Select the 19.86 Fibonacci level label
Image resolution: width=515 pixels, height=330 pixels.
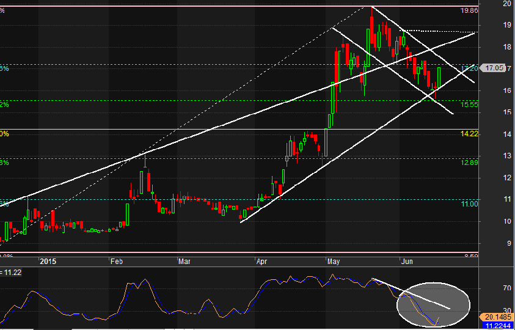tap(469, 10)
